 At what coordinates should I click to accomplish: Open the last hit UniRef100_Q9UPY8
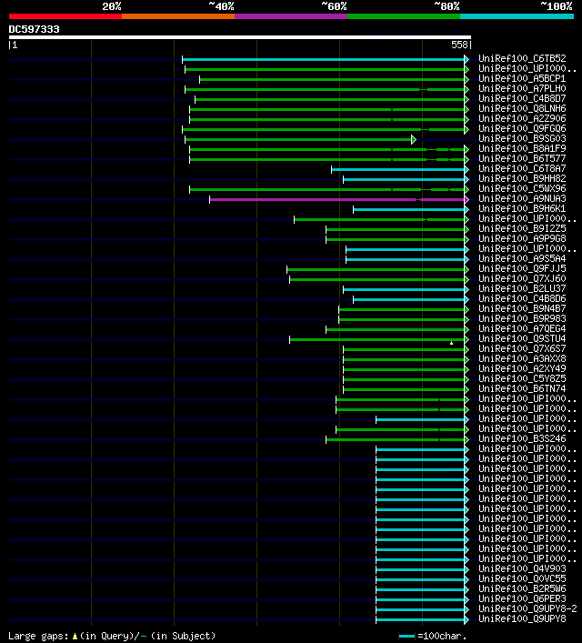pyautogui.click(x=522, y=618)
